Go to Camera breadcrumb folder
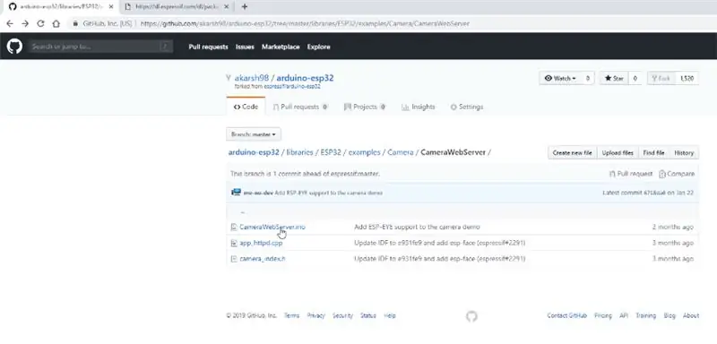This screenshot has height=344, width=717. click(x=401, y=152)
